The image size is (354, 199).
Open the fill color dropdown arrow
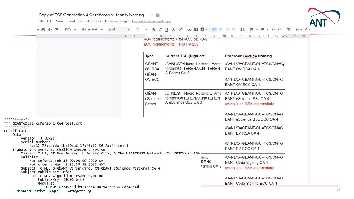click(301, 30)
